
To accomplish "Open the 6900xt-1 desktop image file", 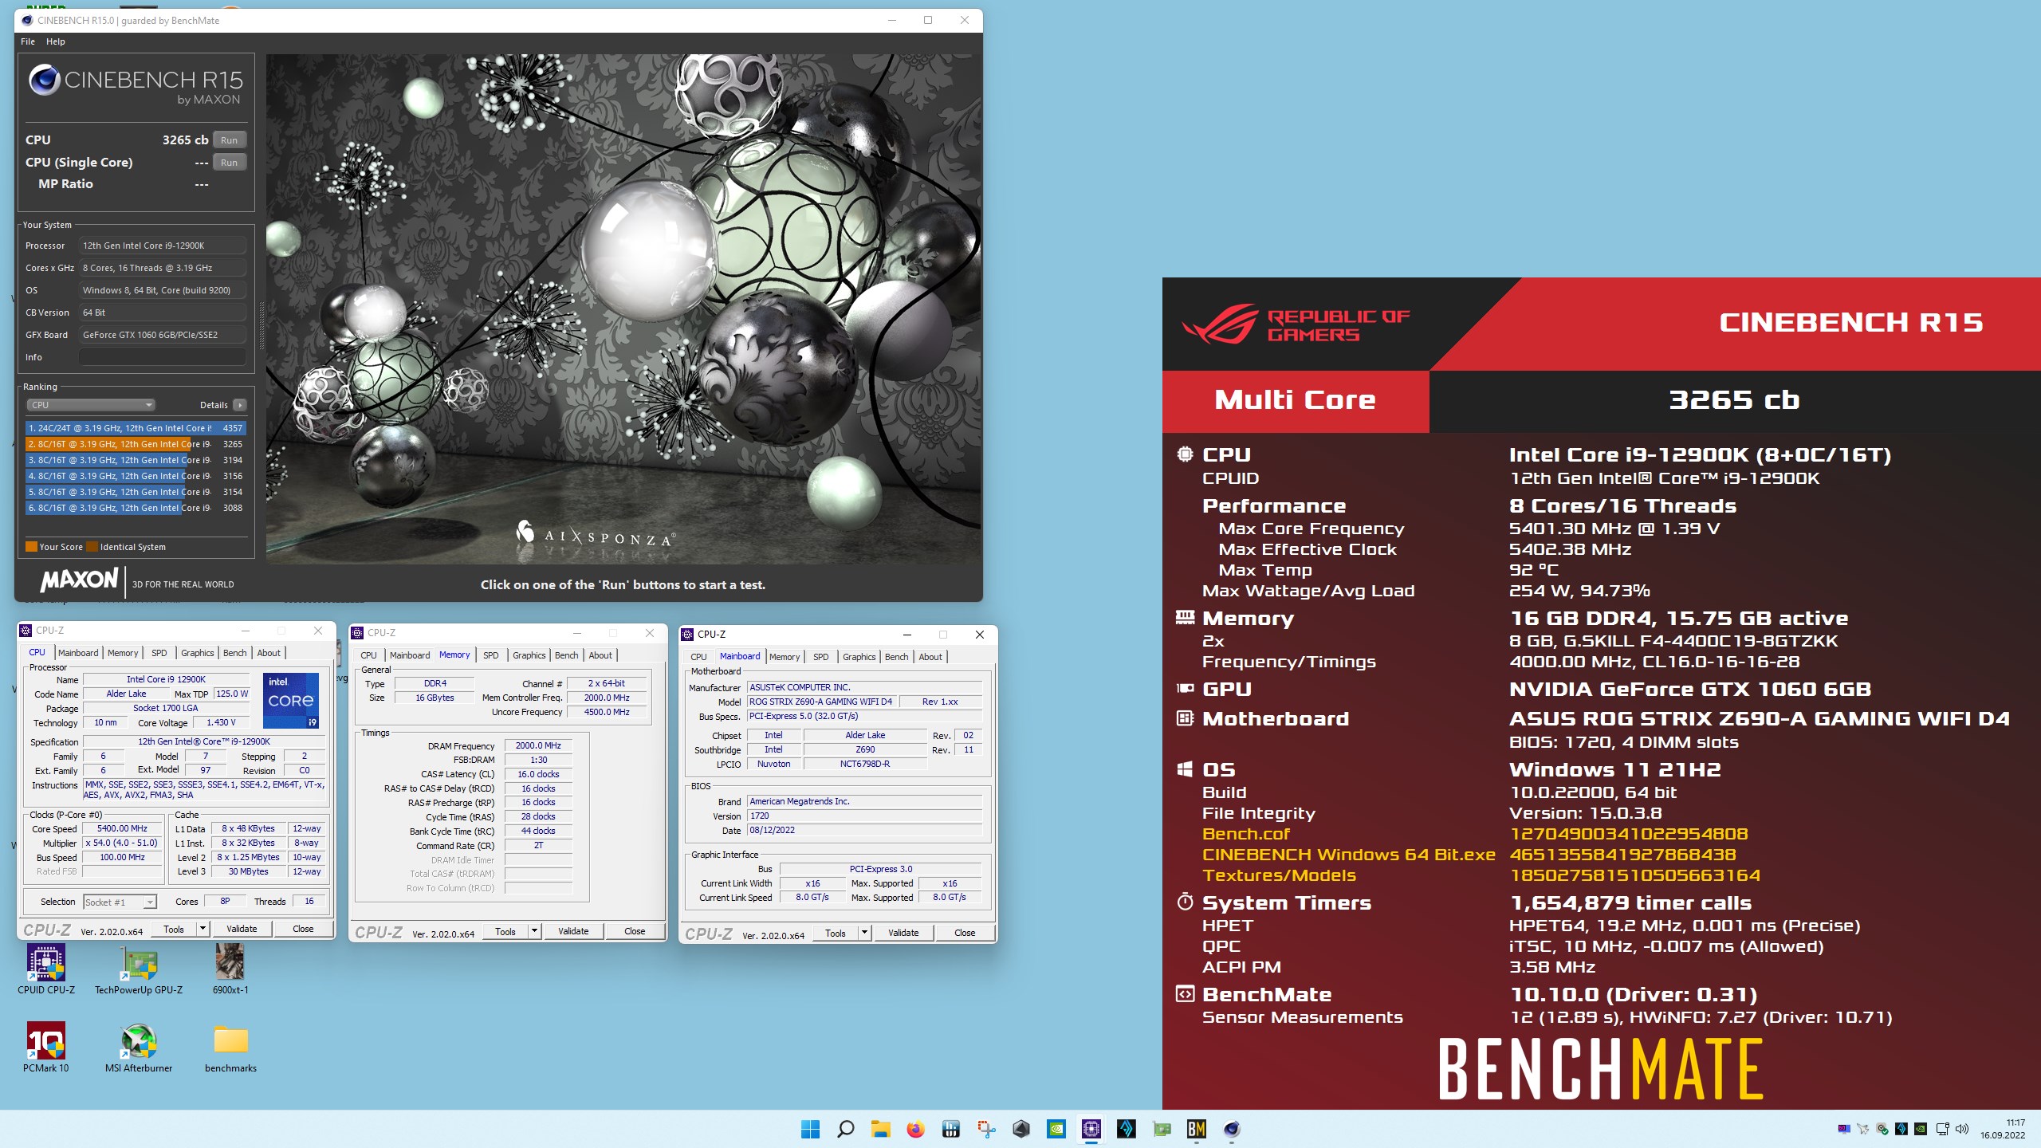I will (230, 969).
